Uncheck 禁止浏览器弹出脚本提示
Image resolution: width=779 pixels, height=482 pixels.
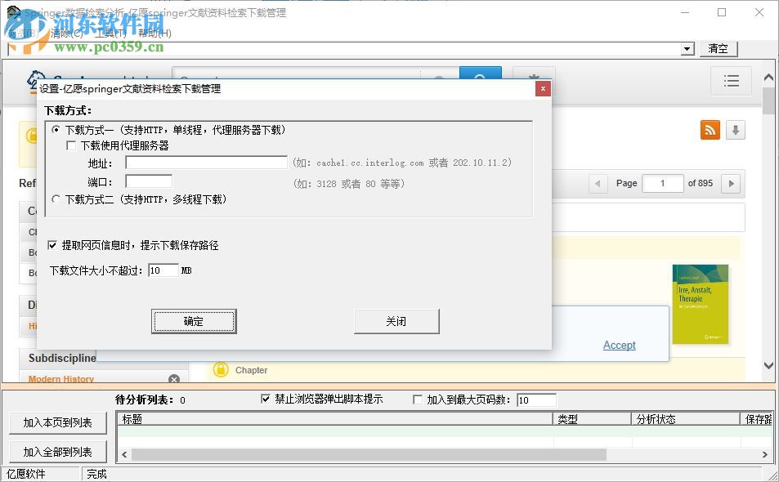tap(266, 399)
